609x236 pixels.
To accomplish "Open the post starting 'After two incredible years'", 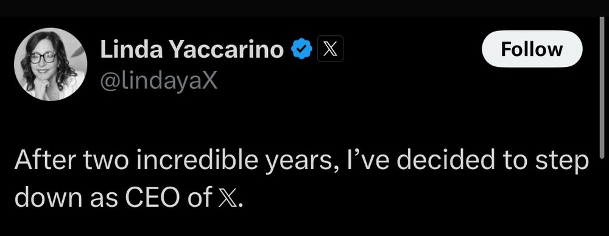I will coord(301,181).
